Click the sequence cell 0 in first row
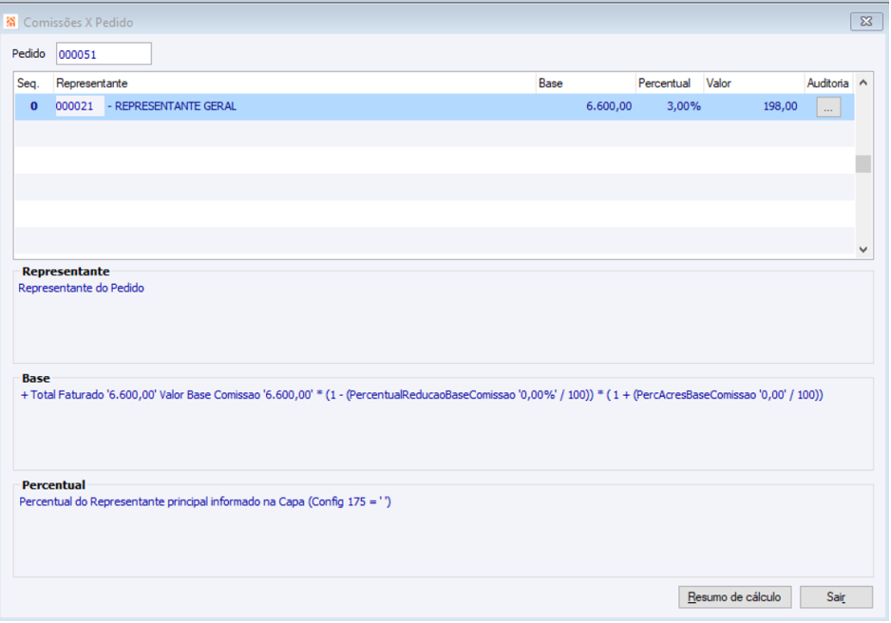The image size is (891, 623). click(34, 106)
